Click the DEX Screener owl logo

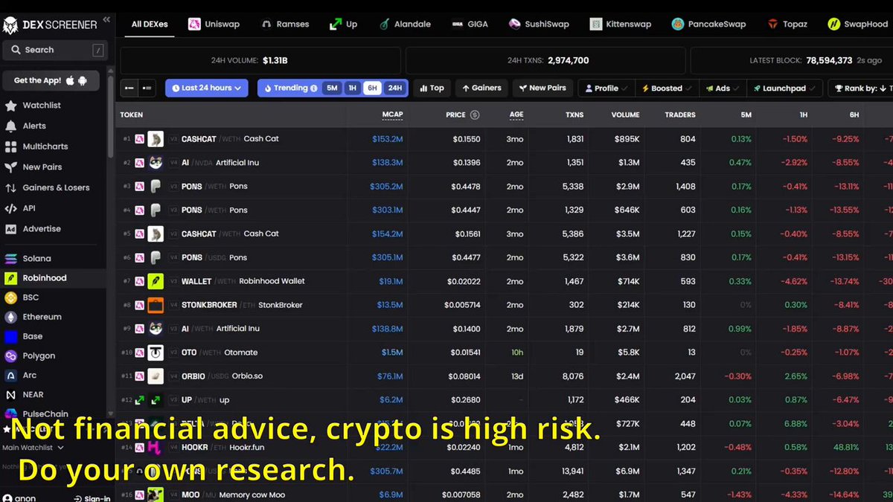[11, 25]
